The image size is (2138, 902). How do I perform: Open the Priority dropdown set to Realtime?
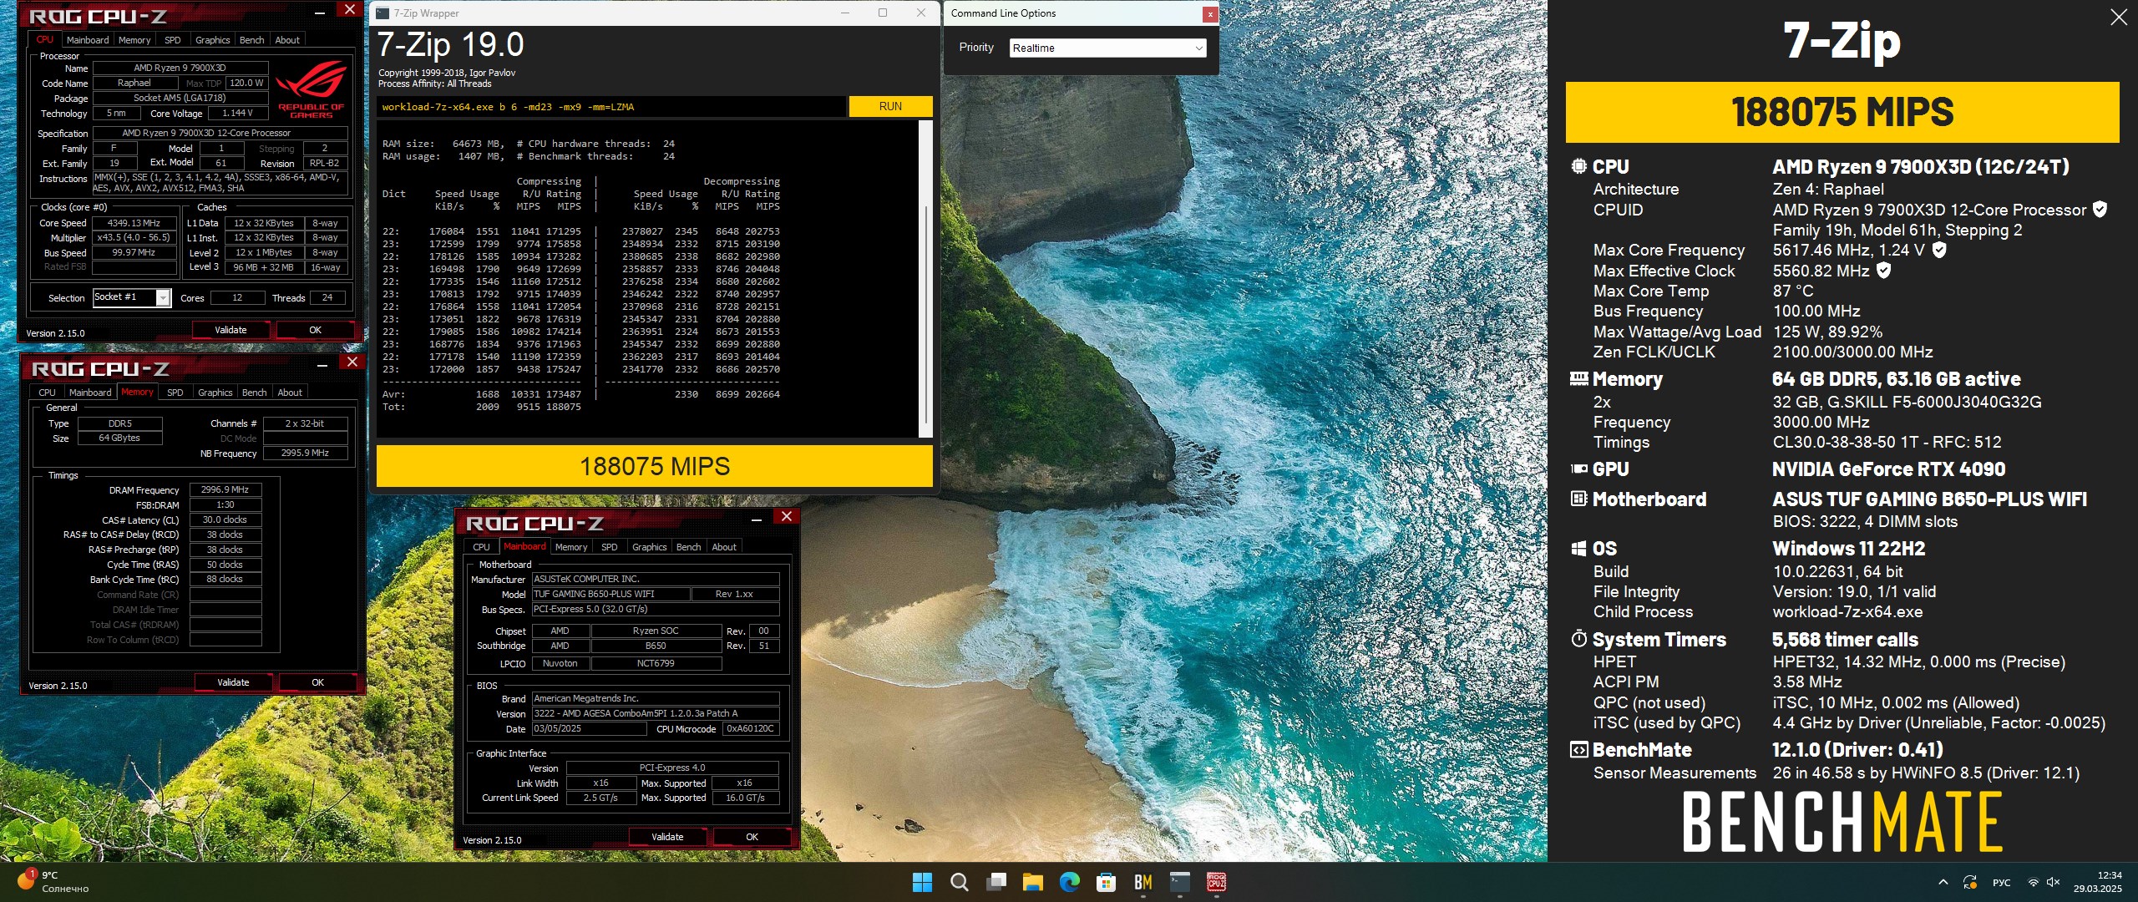click(x=1107, y=48)
